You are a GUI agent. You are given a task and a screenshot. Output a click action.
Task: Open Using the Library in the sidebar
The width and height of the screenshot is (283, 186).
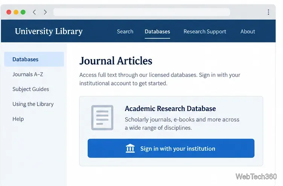coord(33,104)
